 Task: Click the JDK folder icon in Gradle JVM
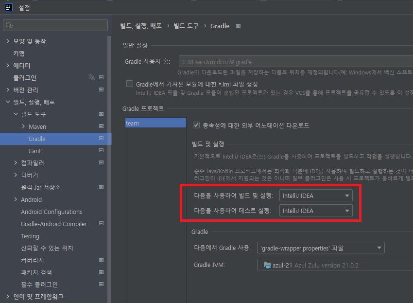267,265
